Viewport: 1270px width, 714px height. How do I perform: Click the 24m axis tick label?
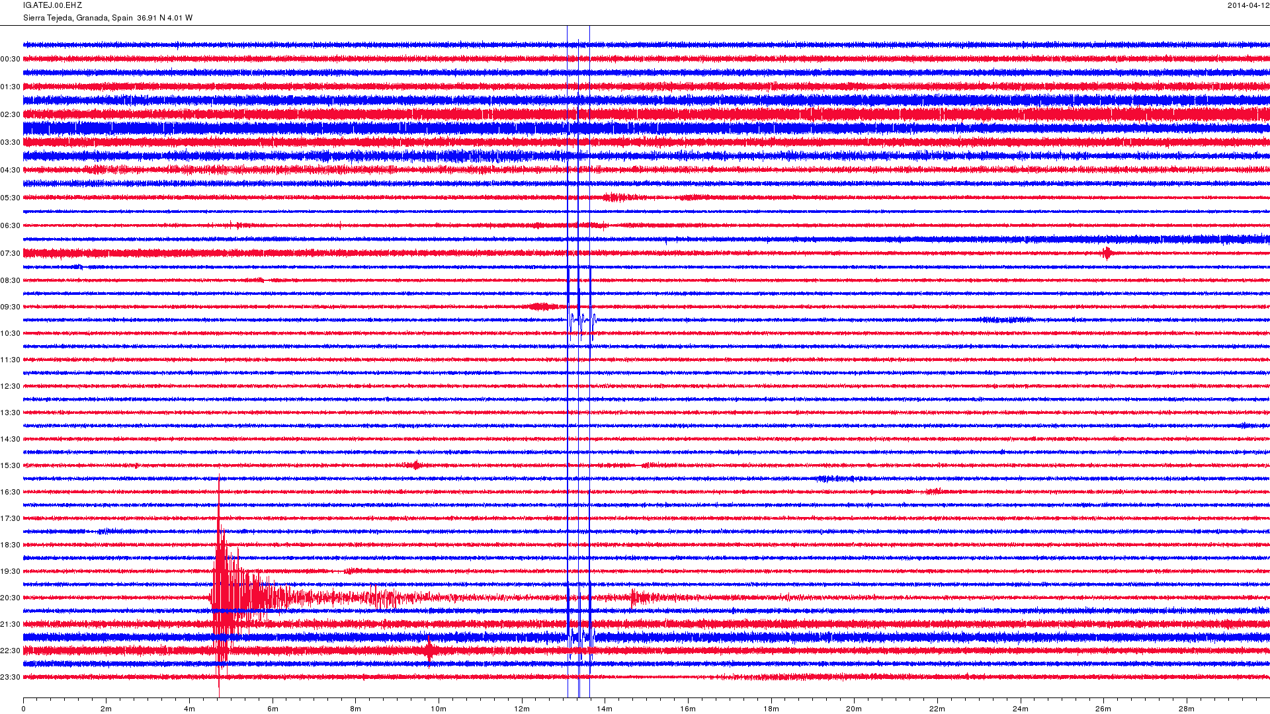pos(1021,709)
